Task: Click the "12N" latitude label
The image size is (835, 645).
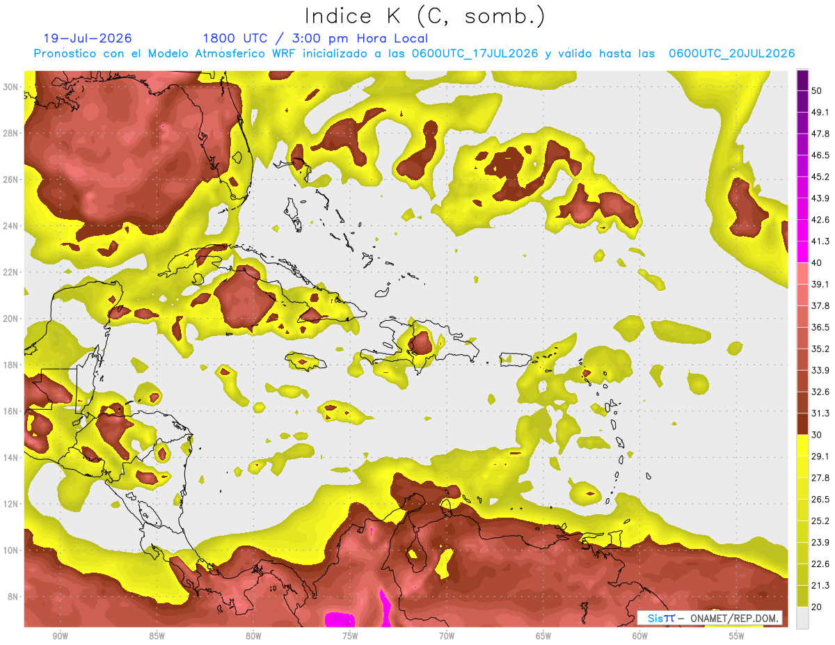Action: click(10, 504)
